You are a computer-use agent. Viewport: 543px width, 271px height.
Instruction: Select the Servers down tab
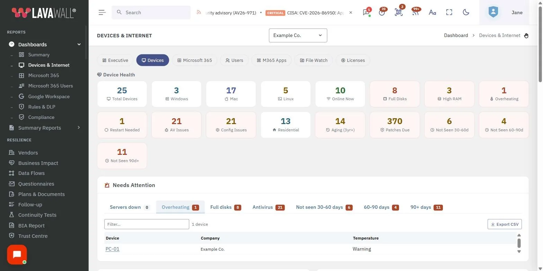(x=130, y=207)
